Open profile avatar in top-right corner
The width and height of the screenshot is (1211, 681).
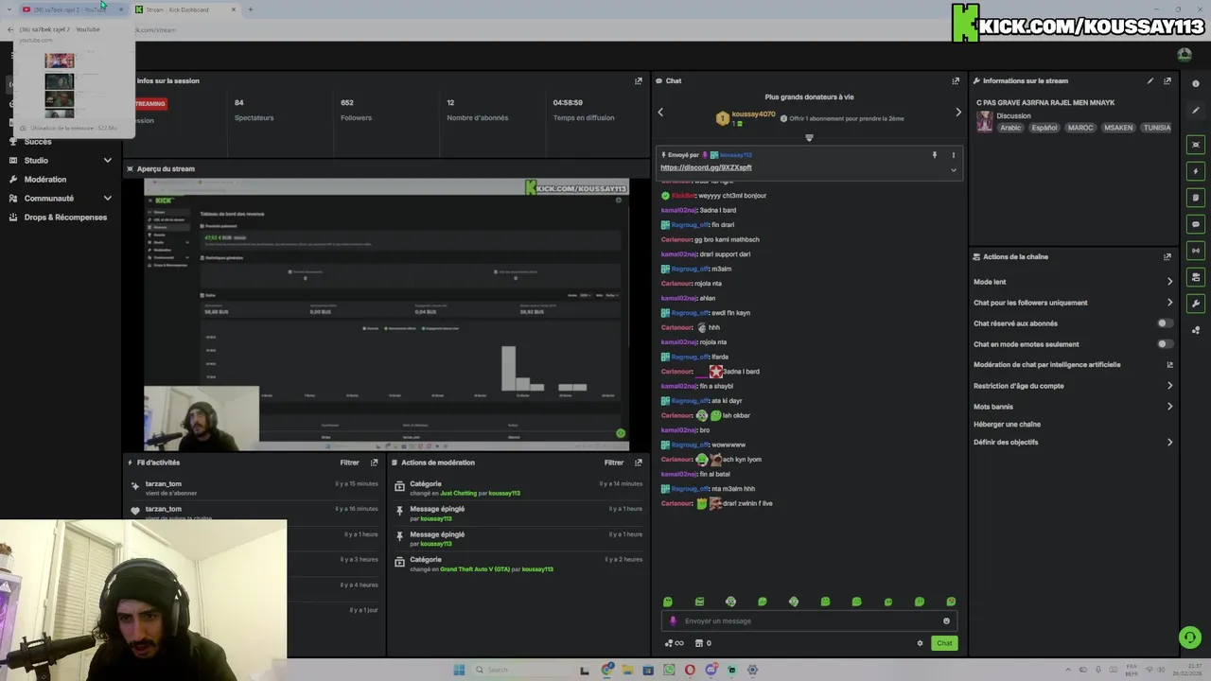[x=1185, y=55]
